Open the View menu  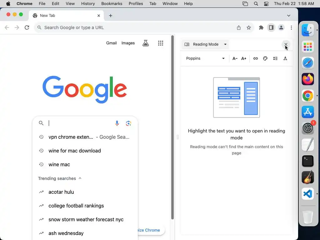[70, 4]
